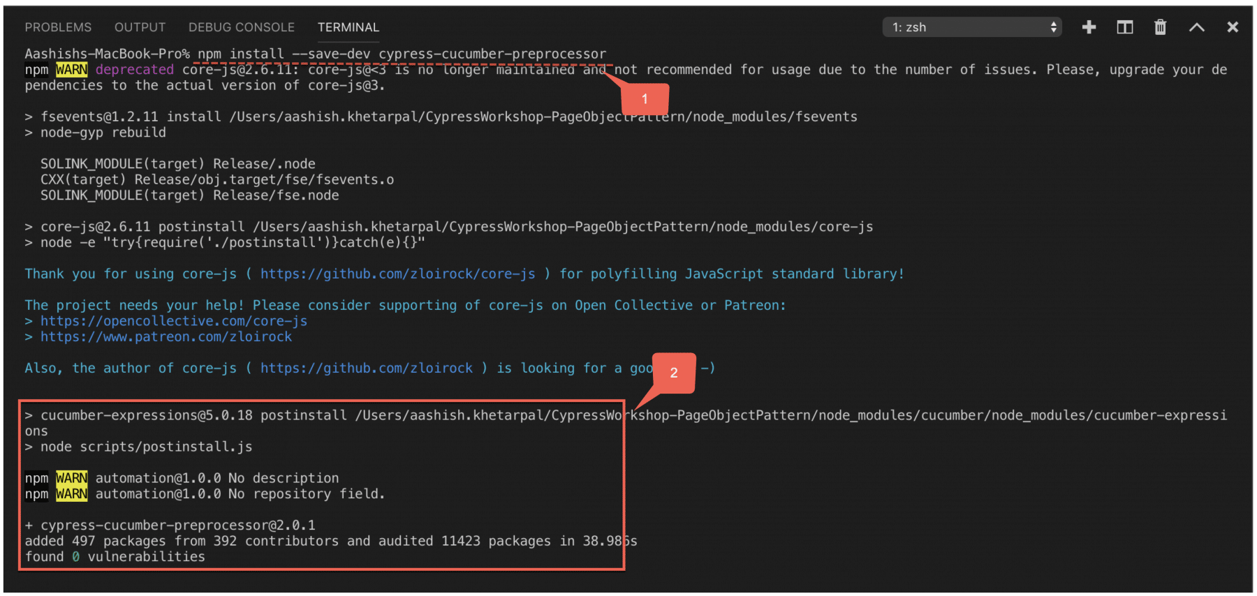Open the terminal selector dropdown showing 1: zsh

point(972,27)
